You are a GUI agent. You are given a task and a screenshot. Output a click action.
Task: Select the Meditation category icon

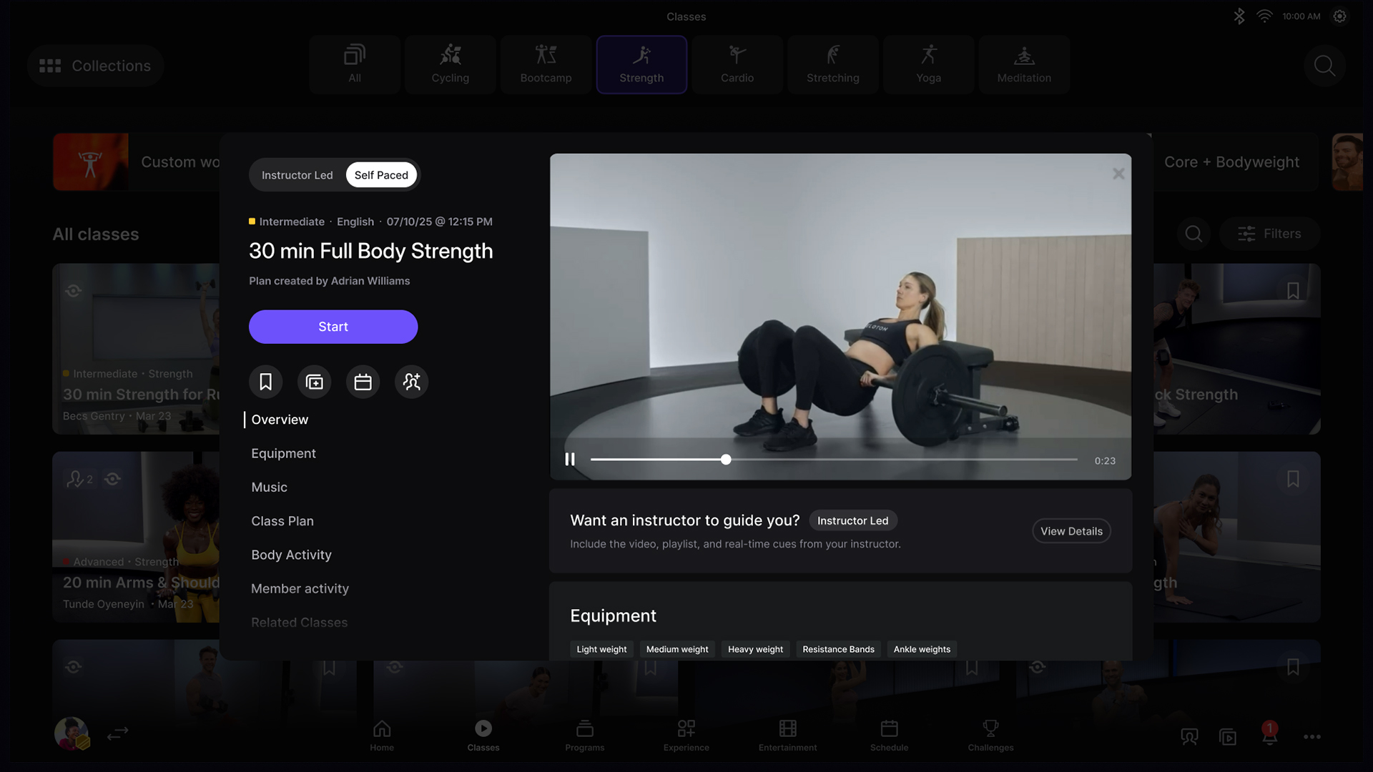pyautogui.click(x=1024, y=64)
